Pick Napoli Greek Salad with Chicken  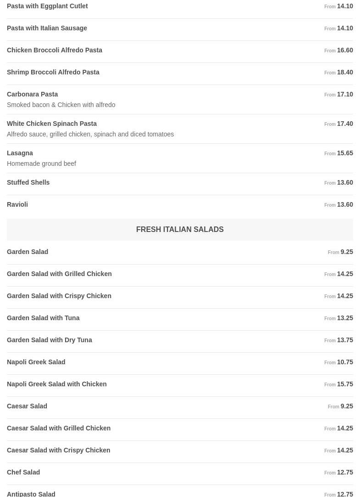click(x=57, y=384)
